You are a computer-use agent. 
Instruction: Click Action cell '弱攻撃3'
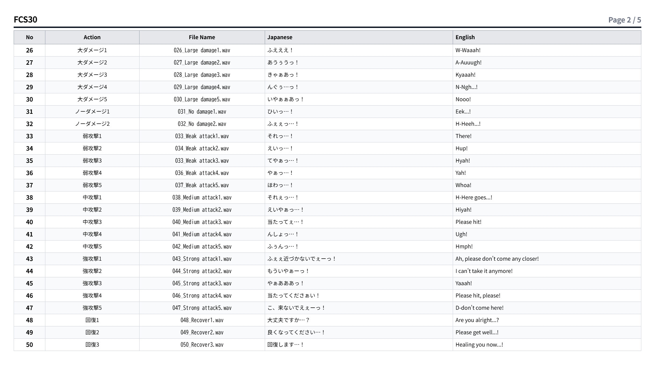pos(92,160)
